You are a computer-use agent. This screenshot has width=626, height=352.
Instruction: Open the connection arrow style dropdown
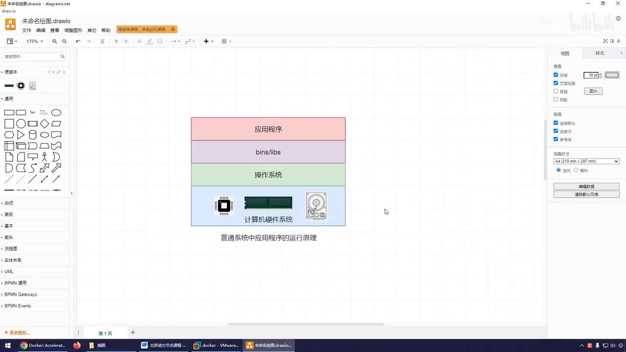click(x=175, y=42)
